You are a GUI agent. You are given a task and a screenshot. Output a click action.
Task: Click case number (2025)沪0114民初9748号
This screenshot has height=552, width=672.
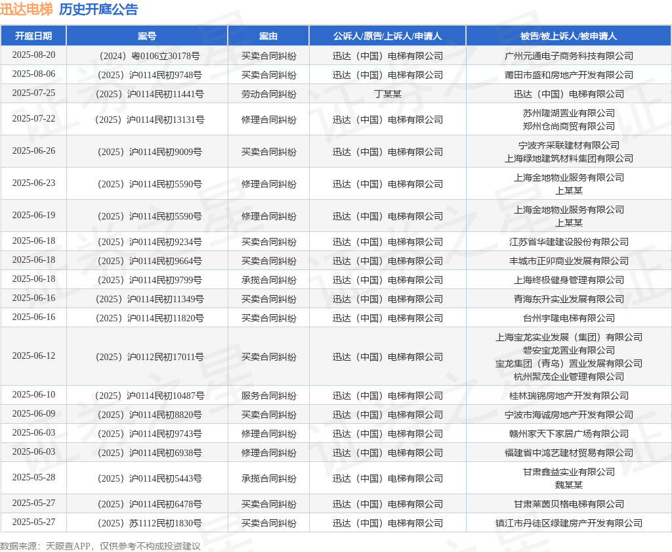click(x=147, y=75)
